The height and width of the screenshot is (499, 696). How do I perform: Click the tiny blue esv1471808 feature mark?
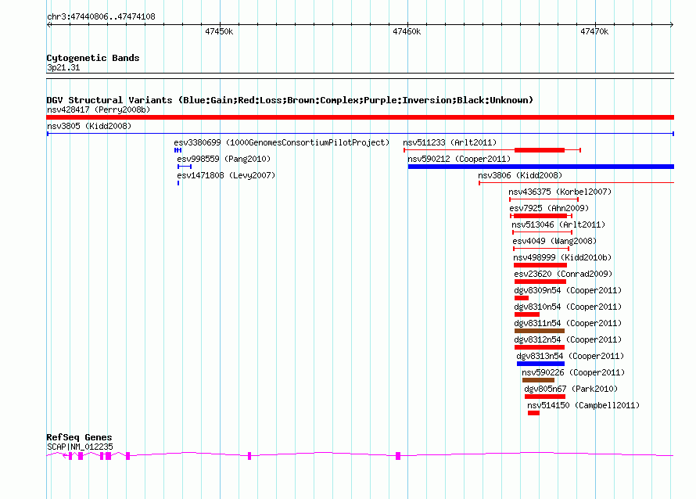click(178, 183)
